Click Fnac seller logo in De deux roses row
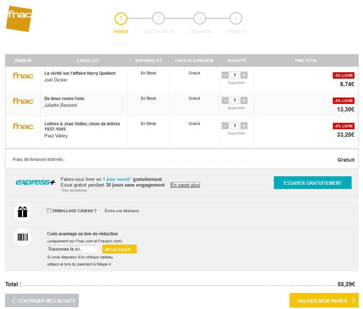Viewport: 363px width, 309px height. [x=23, y=101]
